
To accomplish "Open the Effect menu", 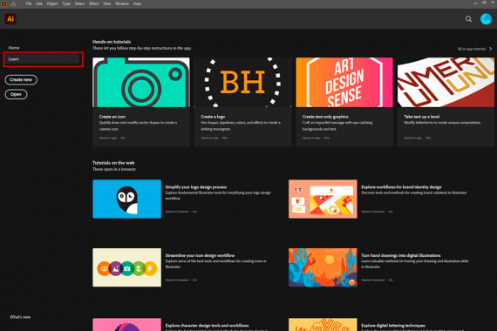I will pyautogui.click(x=94, y=3).
